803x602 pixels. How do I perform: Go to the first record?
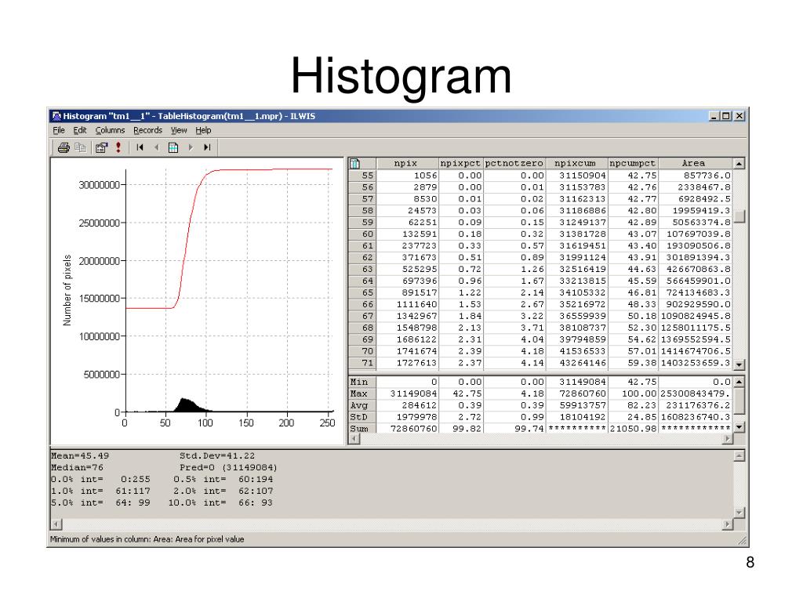[x=140, y=147]
